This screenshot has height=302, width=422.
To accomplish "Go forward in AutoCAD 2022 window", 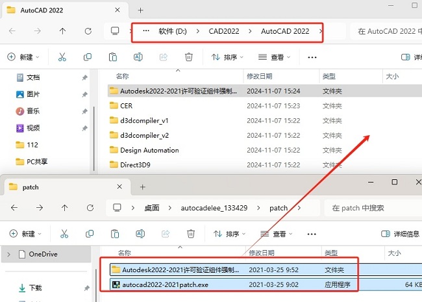I will (x=38, y=31).
